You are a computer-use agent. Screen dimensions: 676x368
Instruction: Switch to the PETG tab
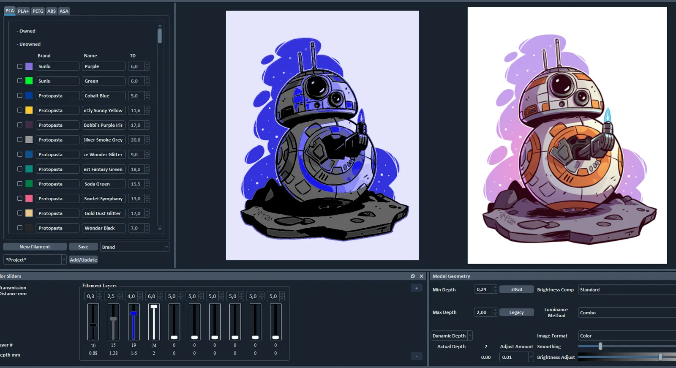[x=38, y=11]
